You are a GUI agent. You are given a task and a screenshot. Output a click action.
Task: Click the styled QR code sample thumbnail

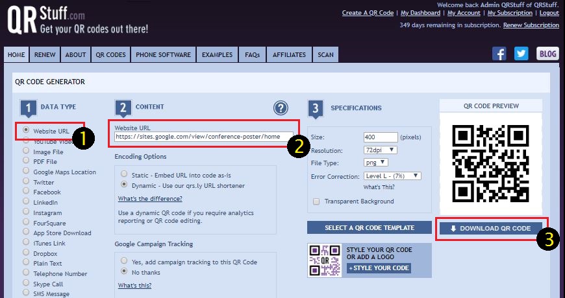tap(325, 260)
